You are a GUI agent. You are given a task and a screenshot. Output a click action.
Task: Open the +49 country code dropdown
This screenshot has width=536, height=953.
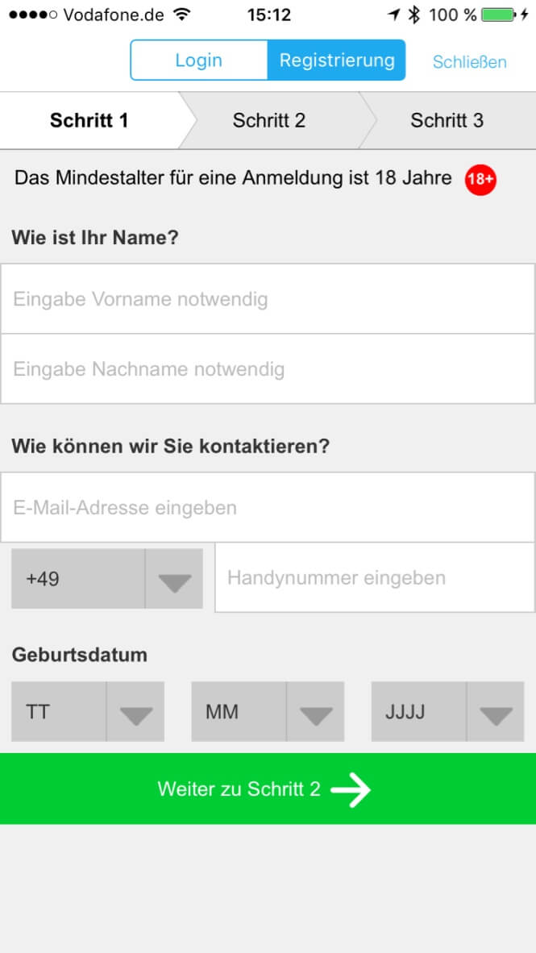pos(107,579)
